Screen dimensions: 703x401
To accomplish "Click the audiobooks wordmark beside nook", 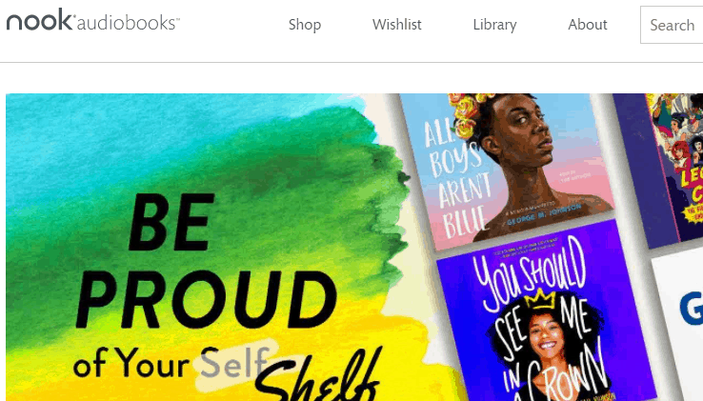I will pyautogui.click(x=129, y=23).
